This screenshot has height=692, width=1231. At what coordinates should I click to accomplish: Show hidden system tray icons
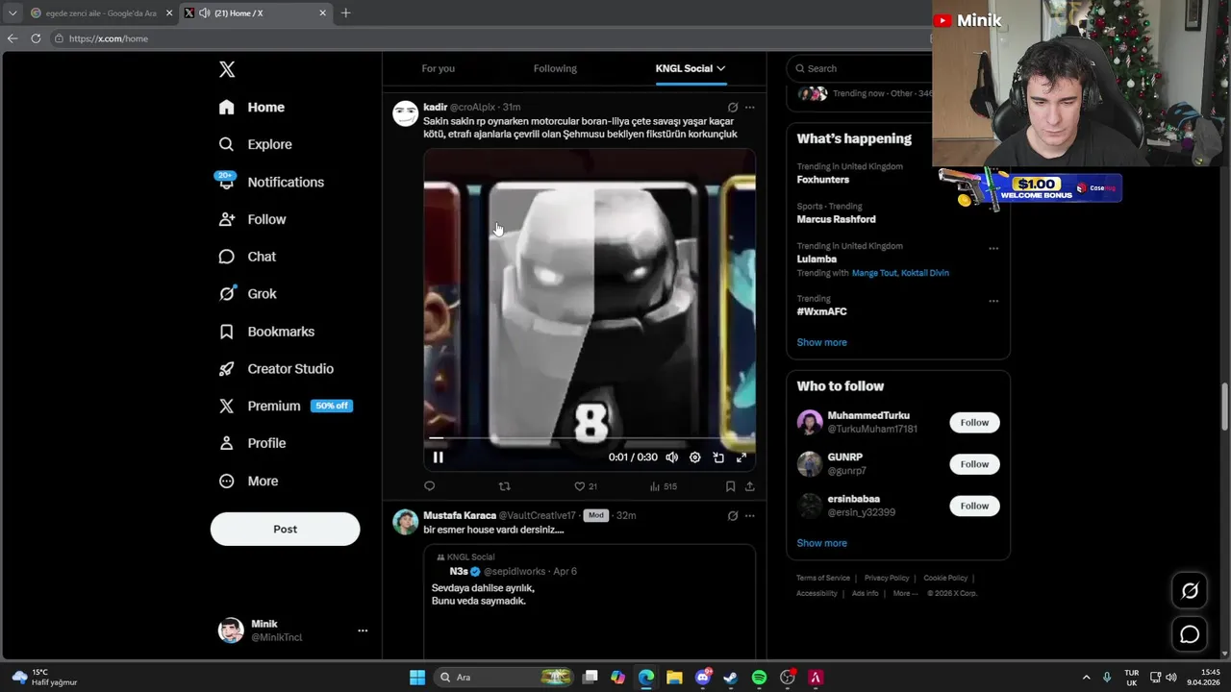click(x=1087, y=678)
